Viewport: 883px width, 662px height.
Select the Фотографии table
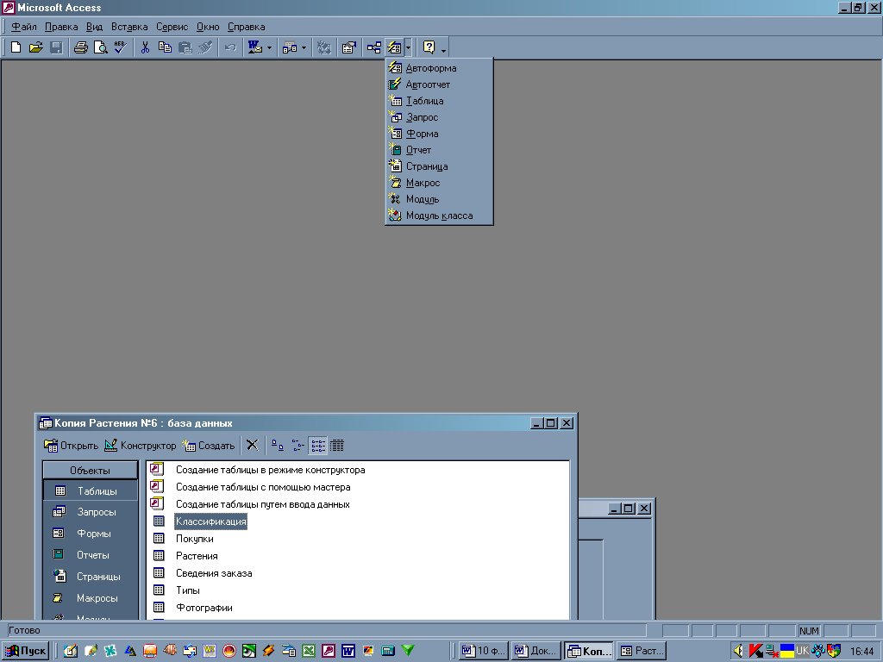pos(204,608)
